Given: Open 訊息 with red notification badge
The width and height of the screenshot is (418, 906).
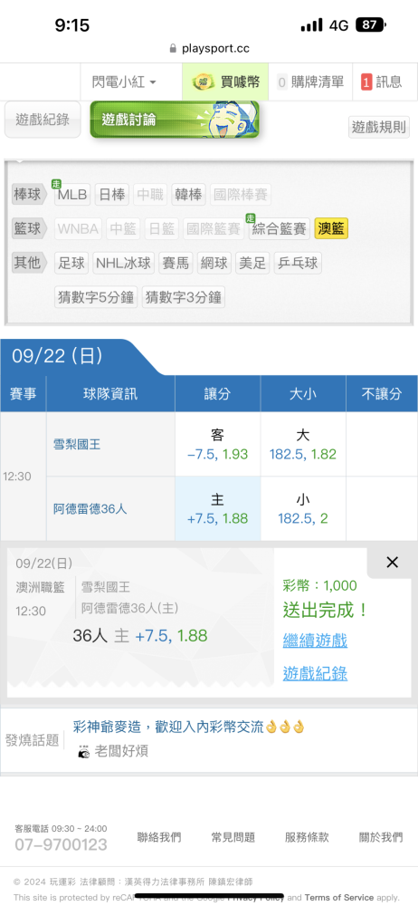Looking at the screenshot, I should pyautogui.click(x=381, y=82).
